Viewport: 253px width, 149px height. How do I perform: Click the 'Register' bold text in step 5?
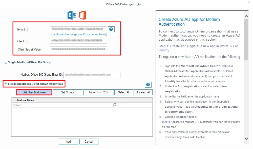pos(182,117)
